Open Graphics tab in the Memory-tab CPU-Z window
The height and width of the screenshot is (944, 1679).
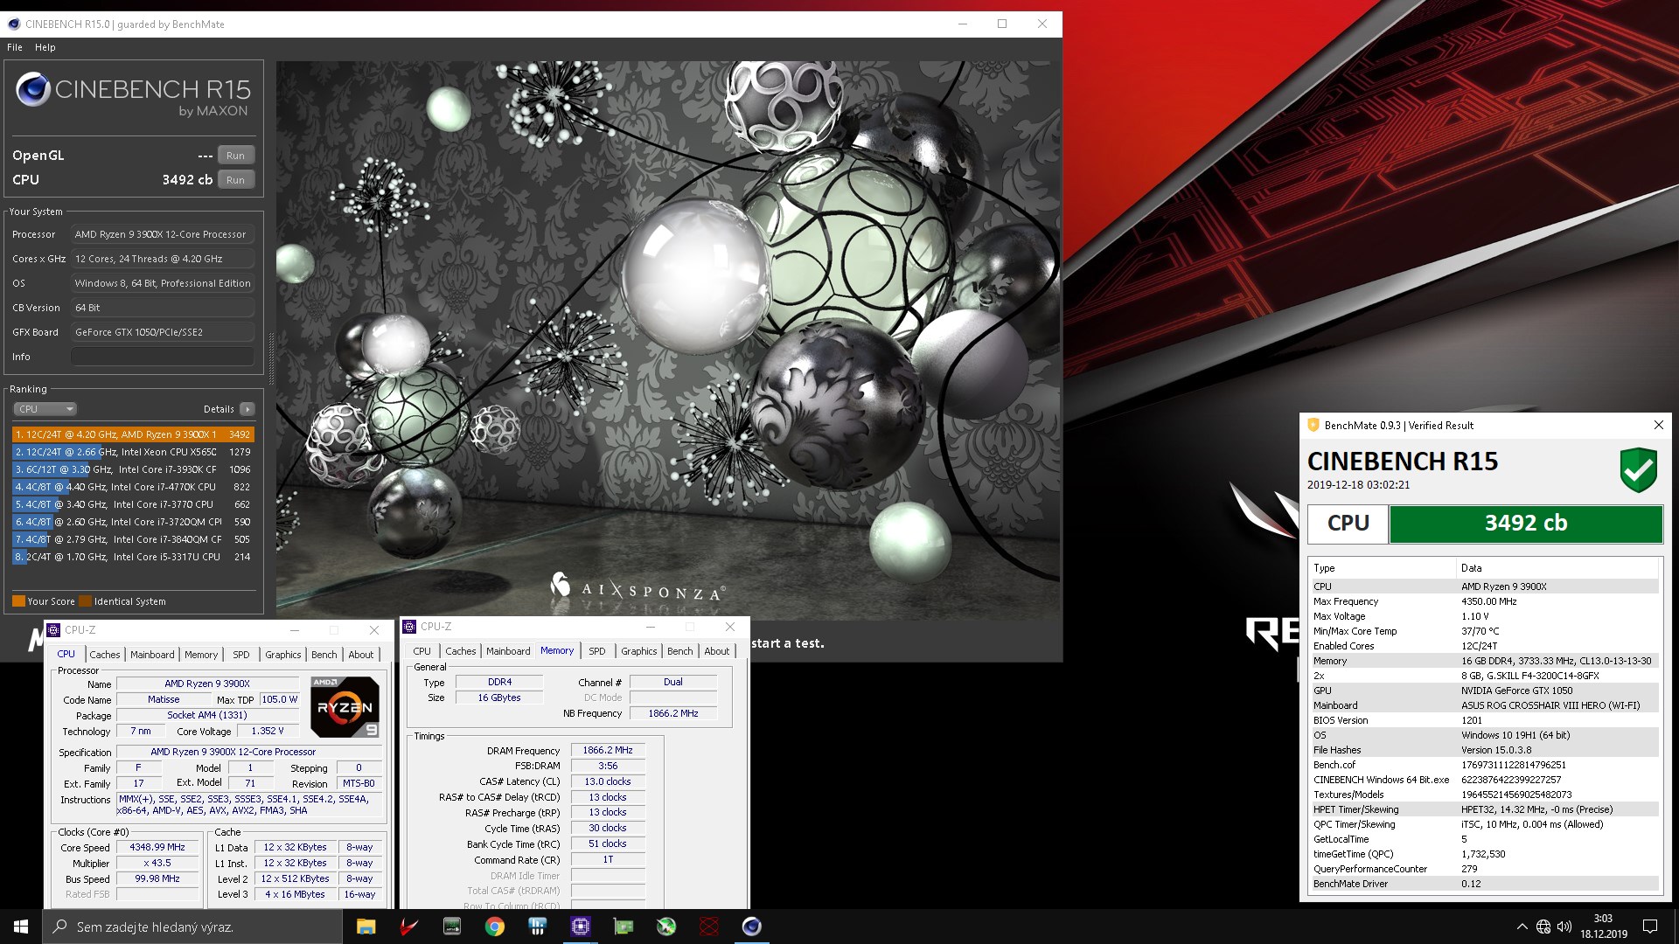pos(639,651)
